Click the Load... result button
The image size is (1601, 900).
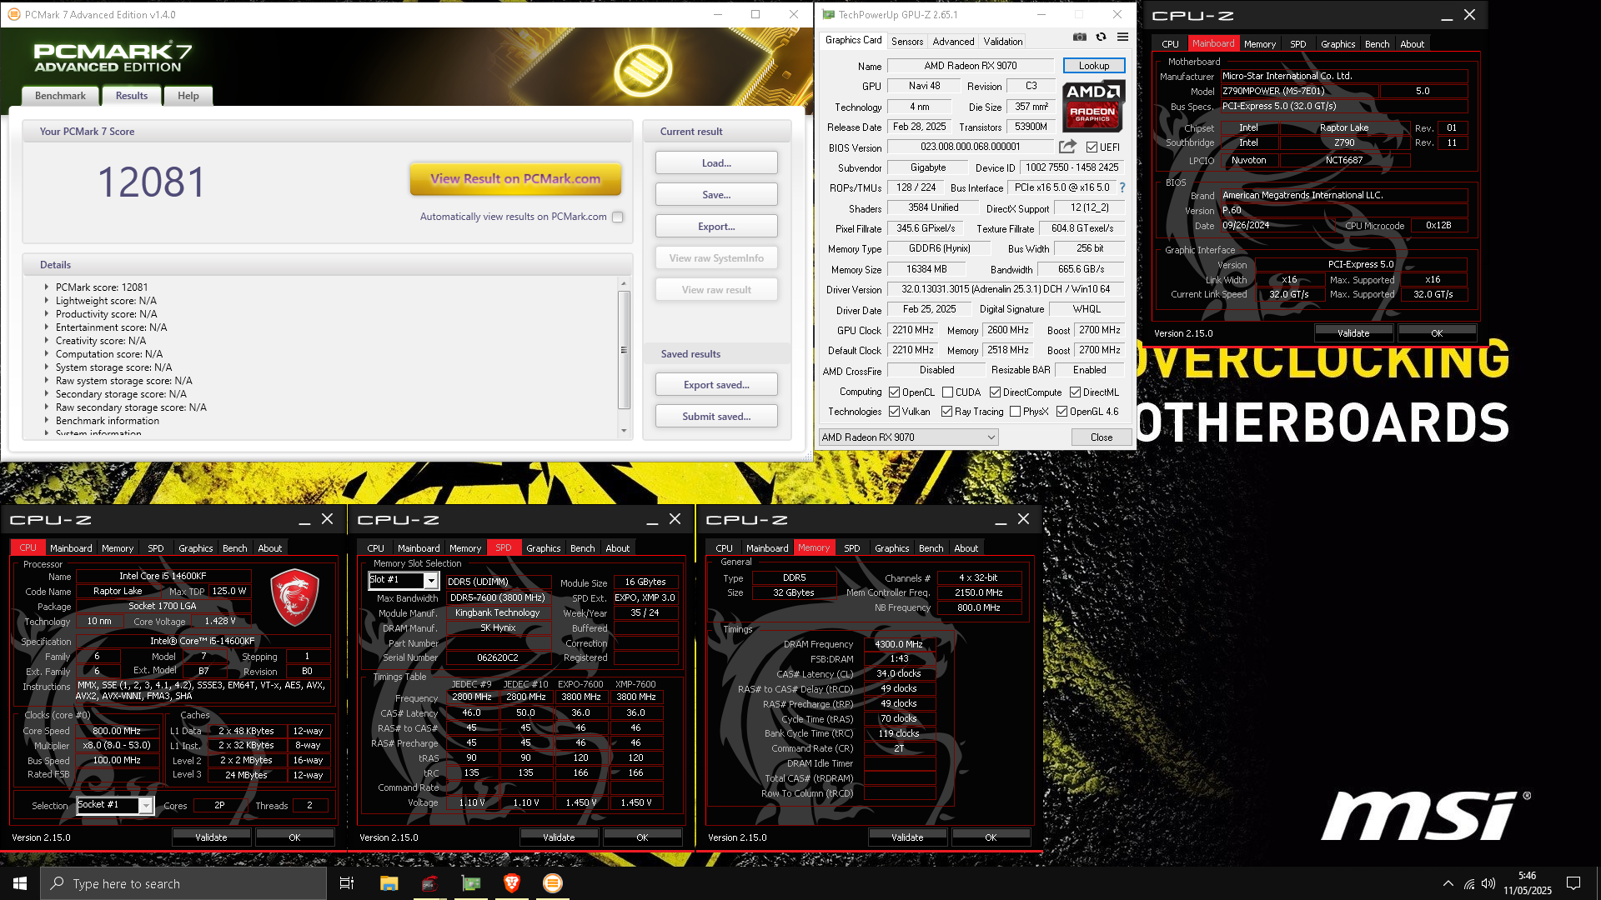(x=716, y=163)
